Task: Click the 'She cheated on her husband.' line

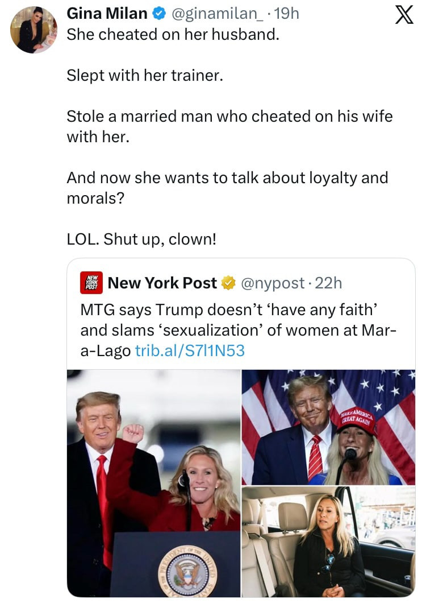Action: pos(173,34)
